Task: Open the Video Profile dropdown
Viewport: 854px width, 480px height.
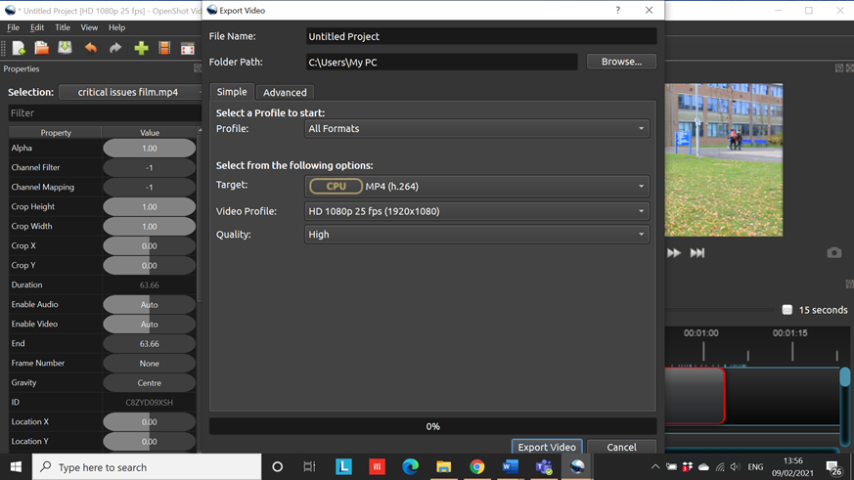Action: pyautogui.click(x=476, y=211)
